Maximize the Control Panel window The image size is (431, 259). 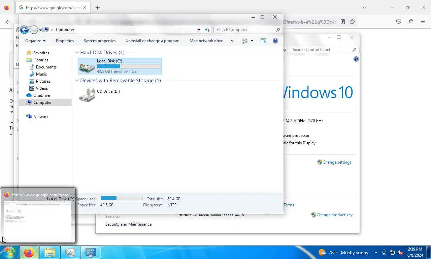tap(339, 37)
